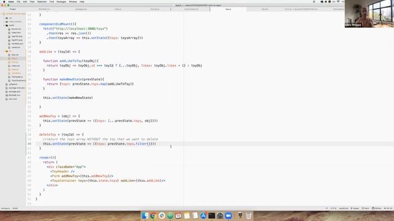This screenshot has width=394, height=221.
Task: Click the LF line ending indicator
Action: click(327, 208)
